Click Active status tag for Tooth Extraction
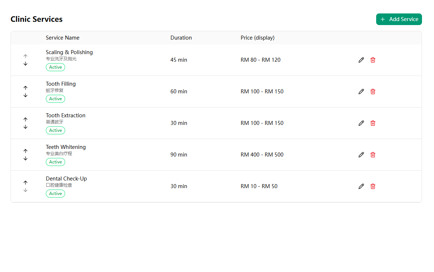 pyautogui.click(x=55, y=130)
